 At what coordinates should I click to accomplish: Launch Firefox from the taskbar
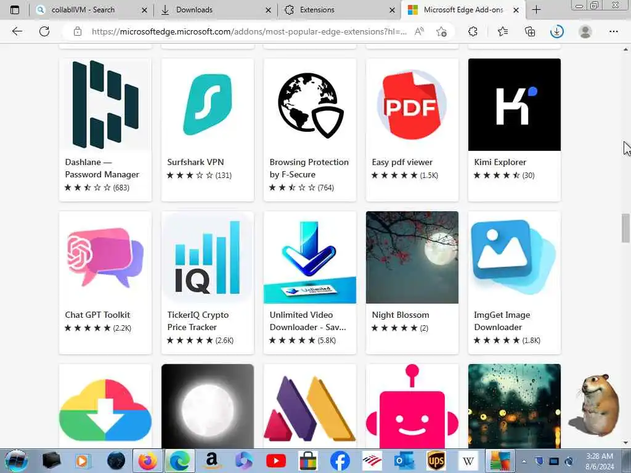pyautogui.click(x=148, y=461)
